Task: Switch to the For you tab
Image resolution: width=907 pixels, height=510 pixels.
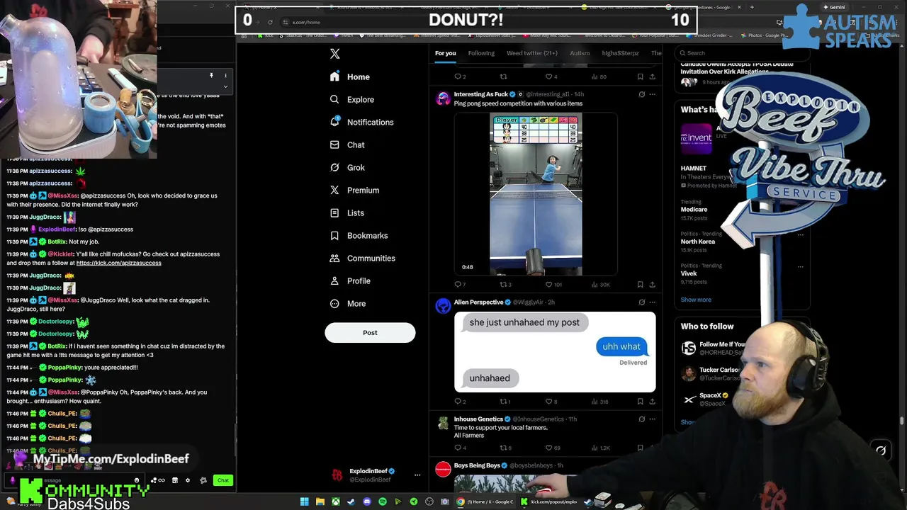Action: pyautogui.click(x=445, y=53)
